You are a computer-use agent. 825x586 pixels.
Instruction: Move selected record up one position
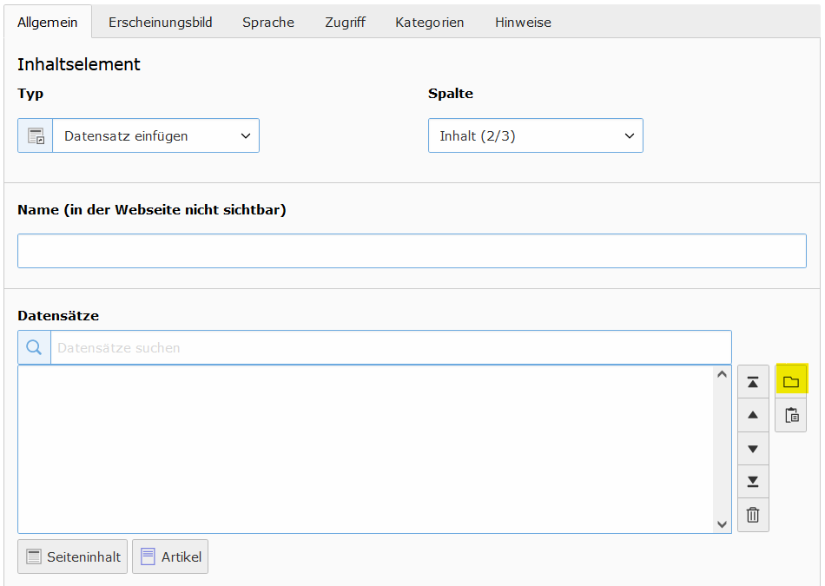753,415
